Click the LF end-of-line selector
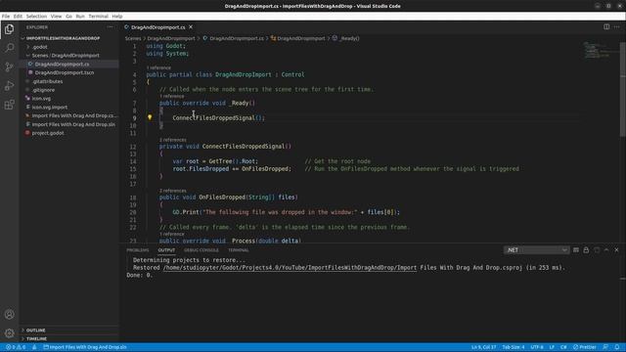This screenshot has width=626, height=352. (552, 347)
